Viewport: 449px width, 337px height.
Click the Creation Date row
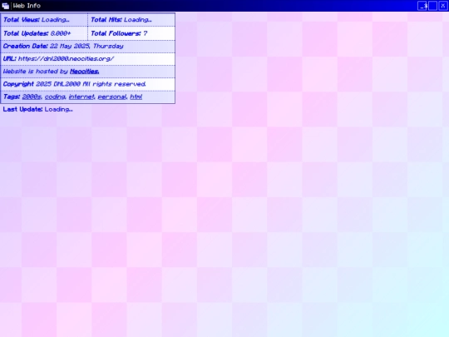click(88, 46)
